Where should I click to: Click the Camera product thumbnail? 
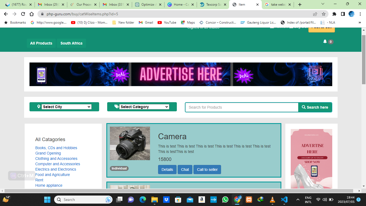pos(130,144)
